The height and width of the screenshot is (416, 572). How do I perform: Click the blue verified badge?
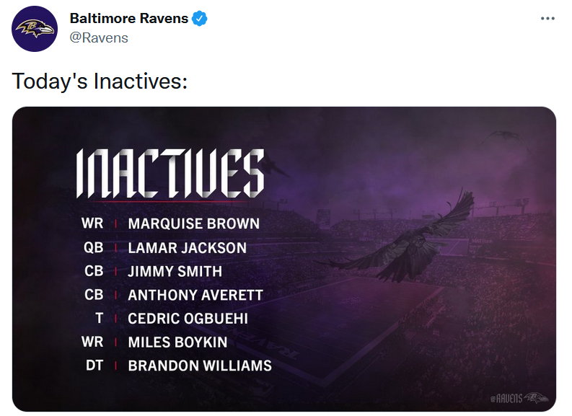click(200, 18)
